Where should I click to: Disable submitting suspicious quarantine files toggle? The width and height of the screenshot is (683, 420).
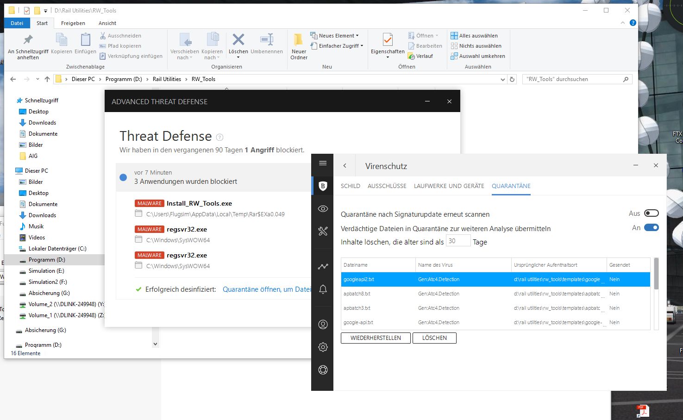coord(651,227)
